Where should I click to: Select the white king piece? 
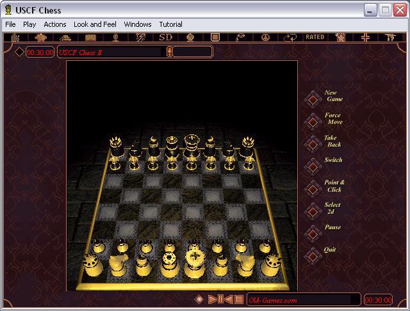point(195,263)
